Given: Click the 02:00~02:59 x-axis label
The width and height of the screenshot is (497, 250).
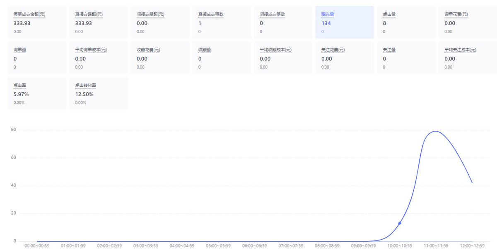Looking at the screenshot, I should (x=110, y=245).
